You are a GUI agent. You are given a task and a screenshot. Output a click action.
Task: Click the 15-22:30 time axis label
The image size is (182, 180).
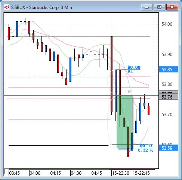[x=120, y=173]
